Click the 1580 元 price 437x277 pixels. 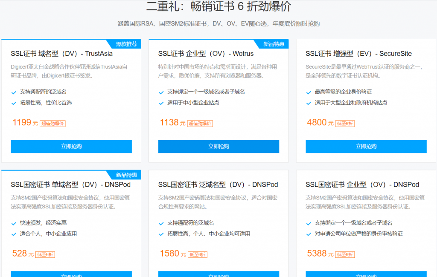[x=173, y=254]
